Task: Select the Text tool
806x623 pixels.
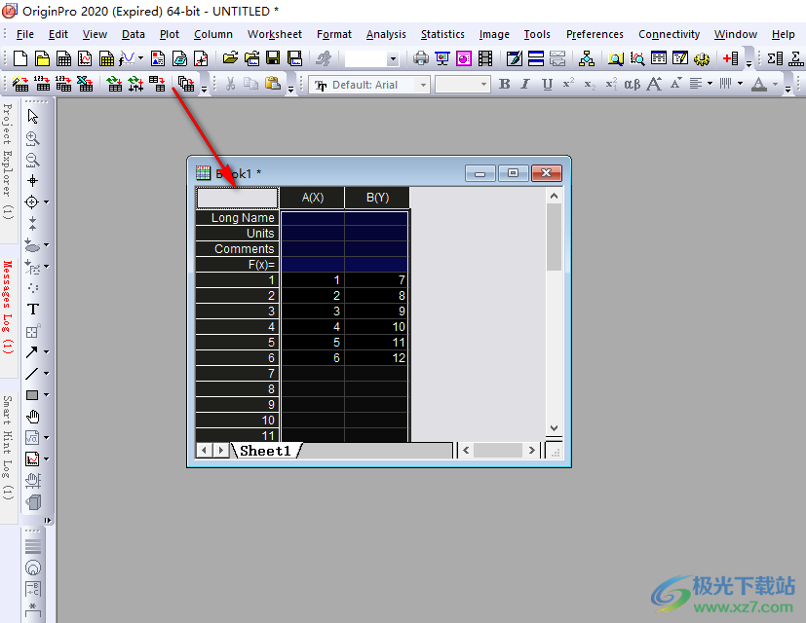Action: pos(33,310)
